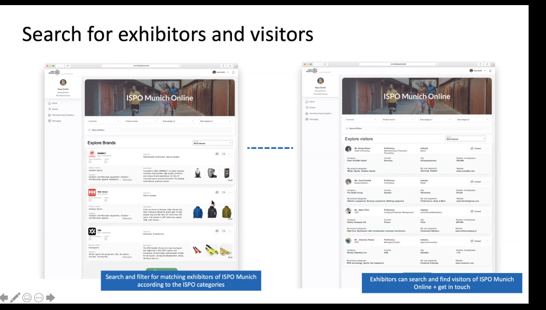This screenshot has height=310, width=546.
Task: Click Ms. Jane Schmidt's avatar
Action: (x=348, y=182)
